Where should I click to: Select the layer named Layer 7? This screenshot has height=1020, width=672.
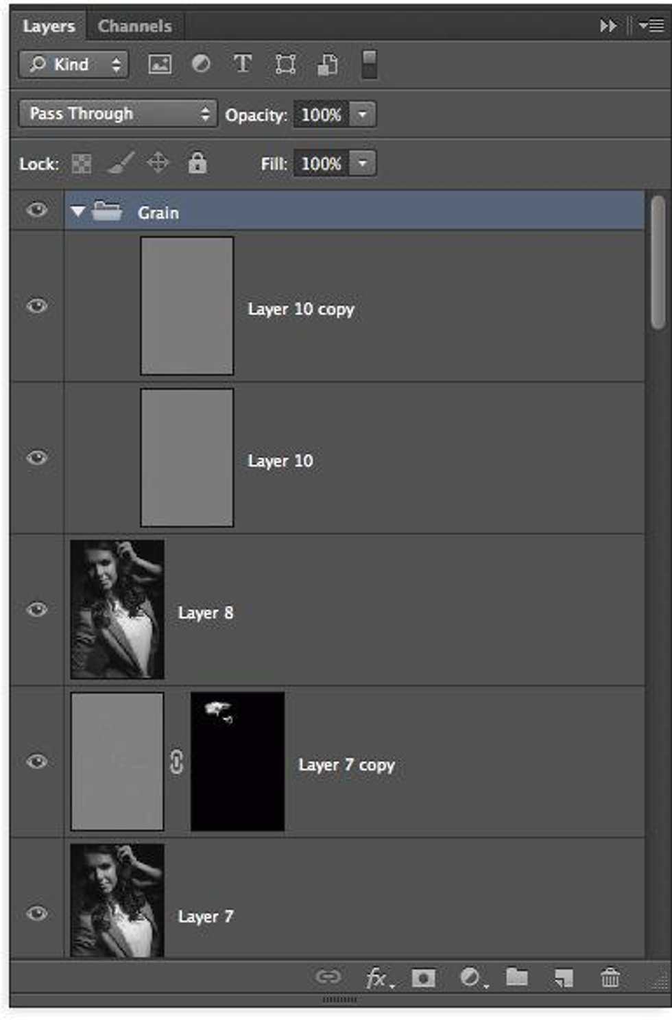click(x=206, y=916)
